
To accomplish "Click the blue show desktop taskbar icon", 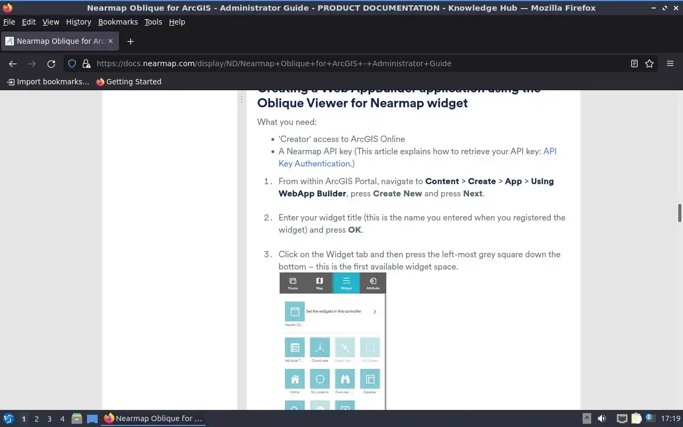I will click(92, 418).
